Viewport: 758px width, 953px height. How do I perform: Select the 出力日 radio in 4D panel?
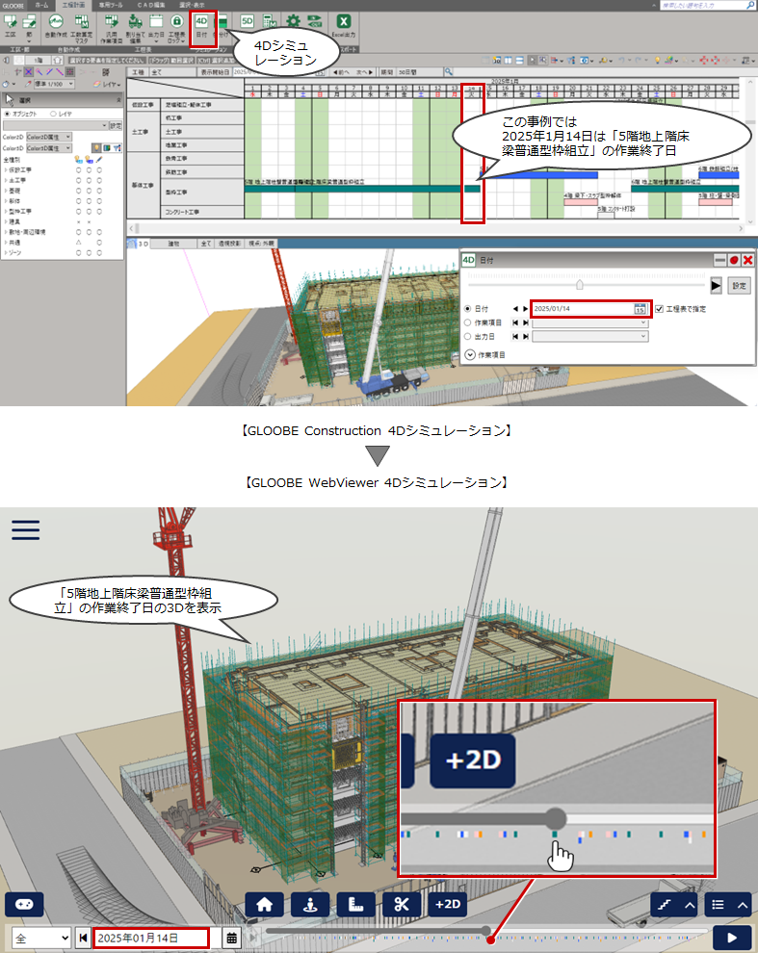(x=468, y=337)
